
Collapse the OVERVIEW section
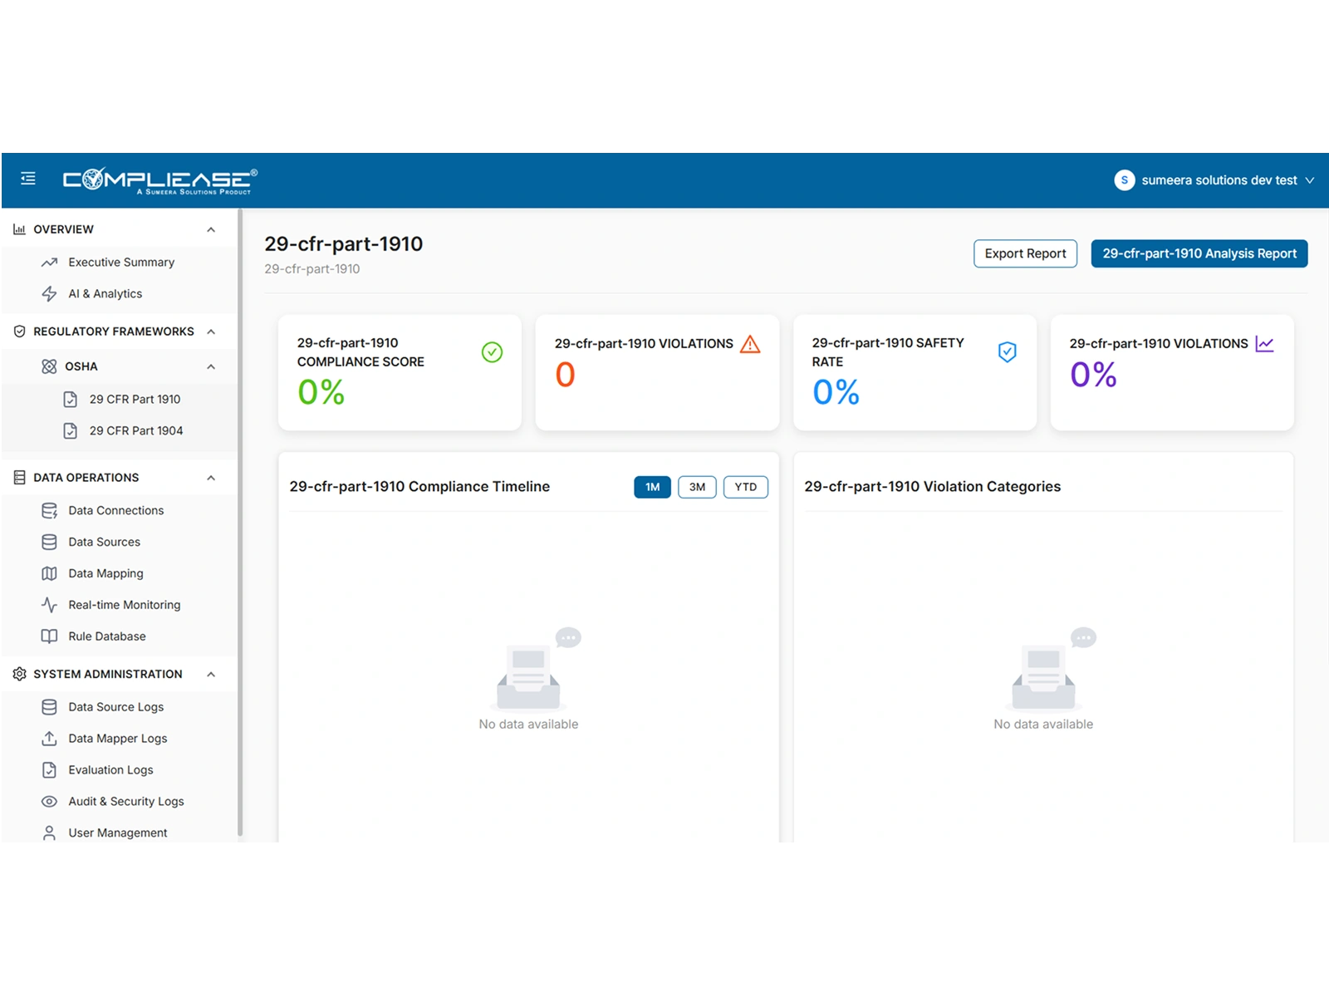tap(211, 228)
